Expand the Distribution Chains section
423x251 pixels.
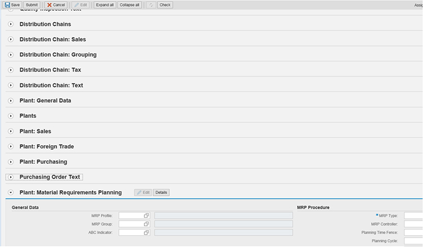(x=11, y=24)
